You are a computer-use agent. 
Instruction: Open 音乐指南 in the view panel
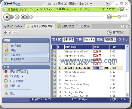point(16,46)
